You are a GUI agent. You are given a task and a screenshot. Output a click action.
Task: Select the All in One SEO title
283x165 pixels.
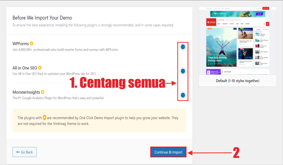pos(25,68)
